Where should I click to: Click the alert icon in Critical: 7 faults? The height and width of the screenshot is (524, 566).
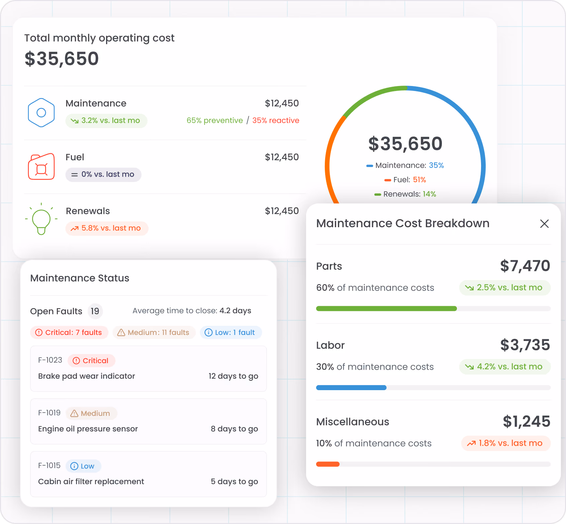(x=39, y=332)
